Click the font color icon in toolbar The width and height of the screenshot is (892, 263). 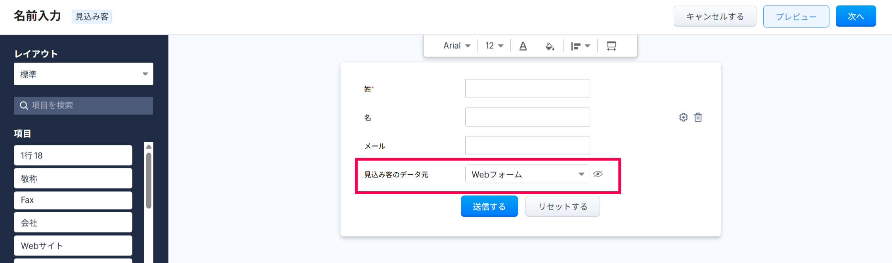[x=523, y=46]
